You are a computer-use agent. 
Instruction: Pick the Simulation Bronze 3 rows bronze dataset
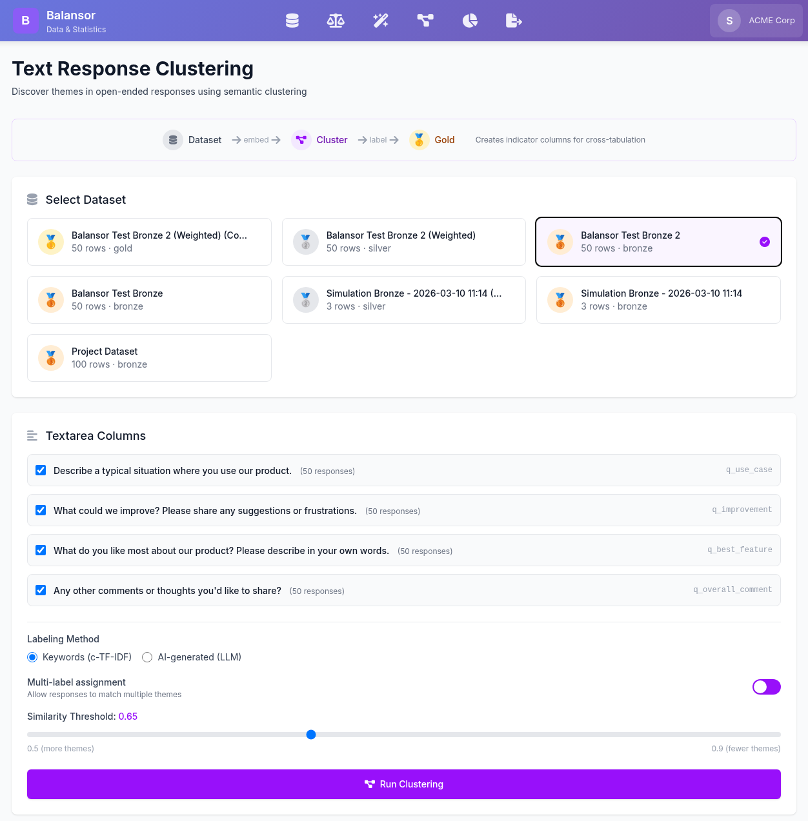[658, 300]
